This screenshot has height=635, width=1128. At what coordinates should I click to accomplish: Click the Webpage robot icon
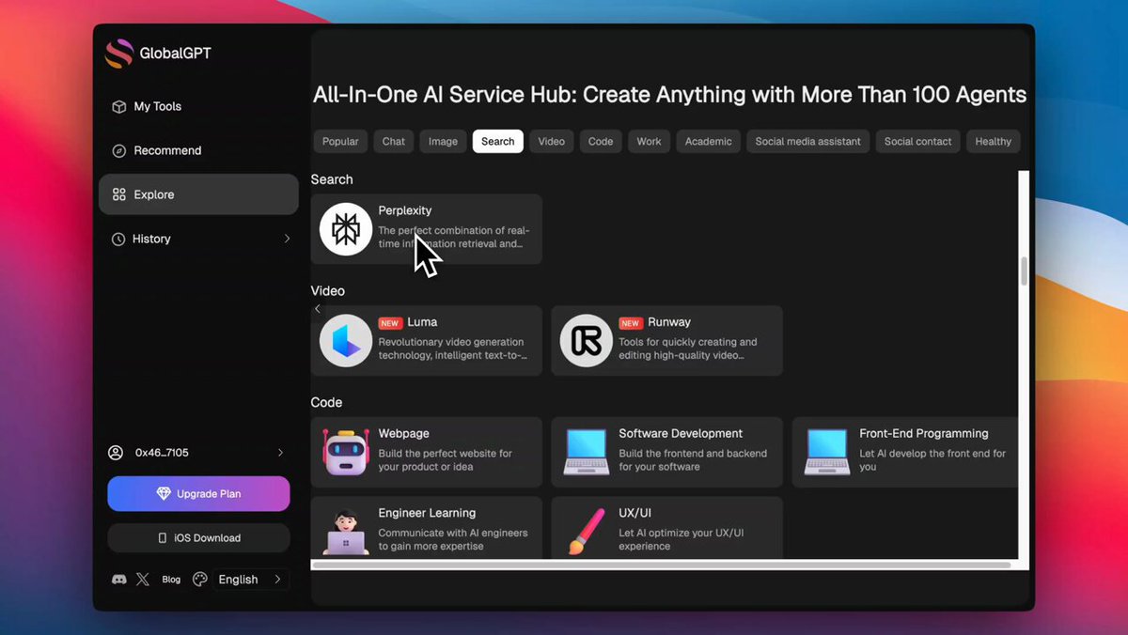coord(346,452)
